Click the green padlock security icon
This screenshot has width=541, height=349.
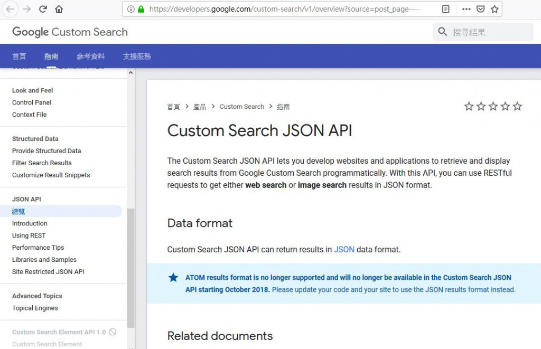pyautogui.click(x=141, y=9)
